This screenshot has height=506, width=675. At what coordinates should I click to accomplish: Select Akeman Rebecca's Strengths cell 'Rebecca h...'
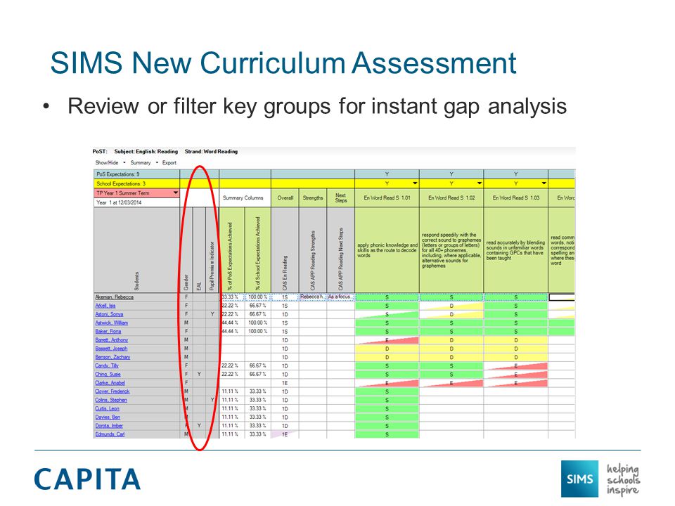point(312,297)
